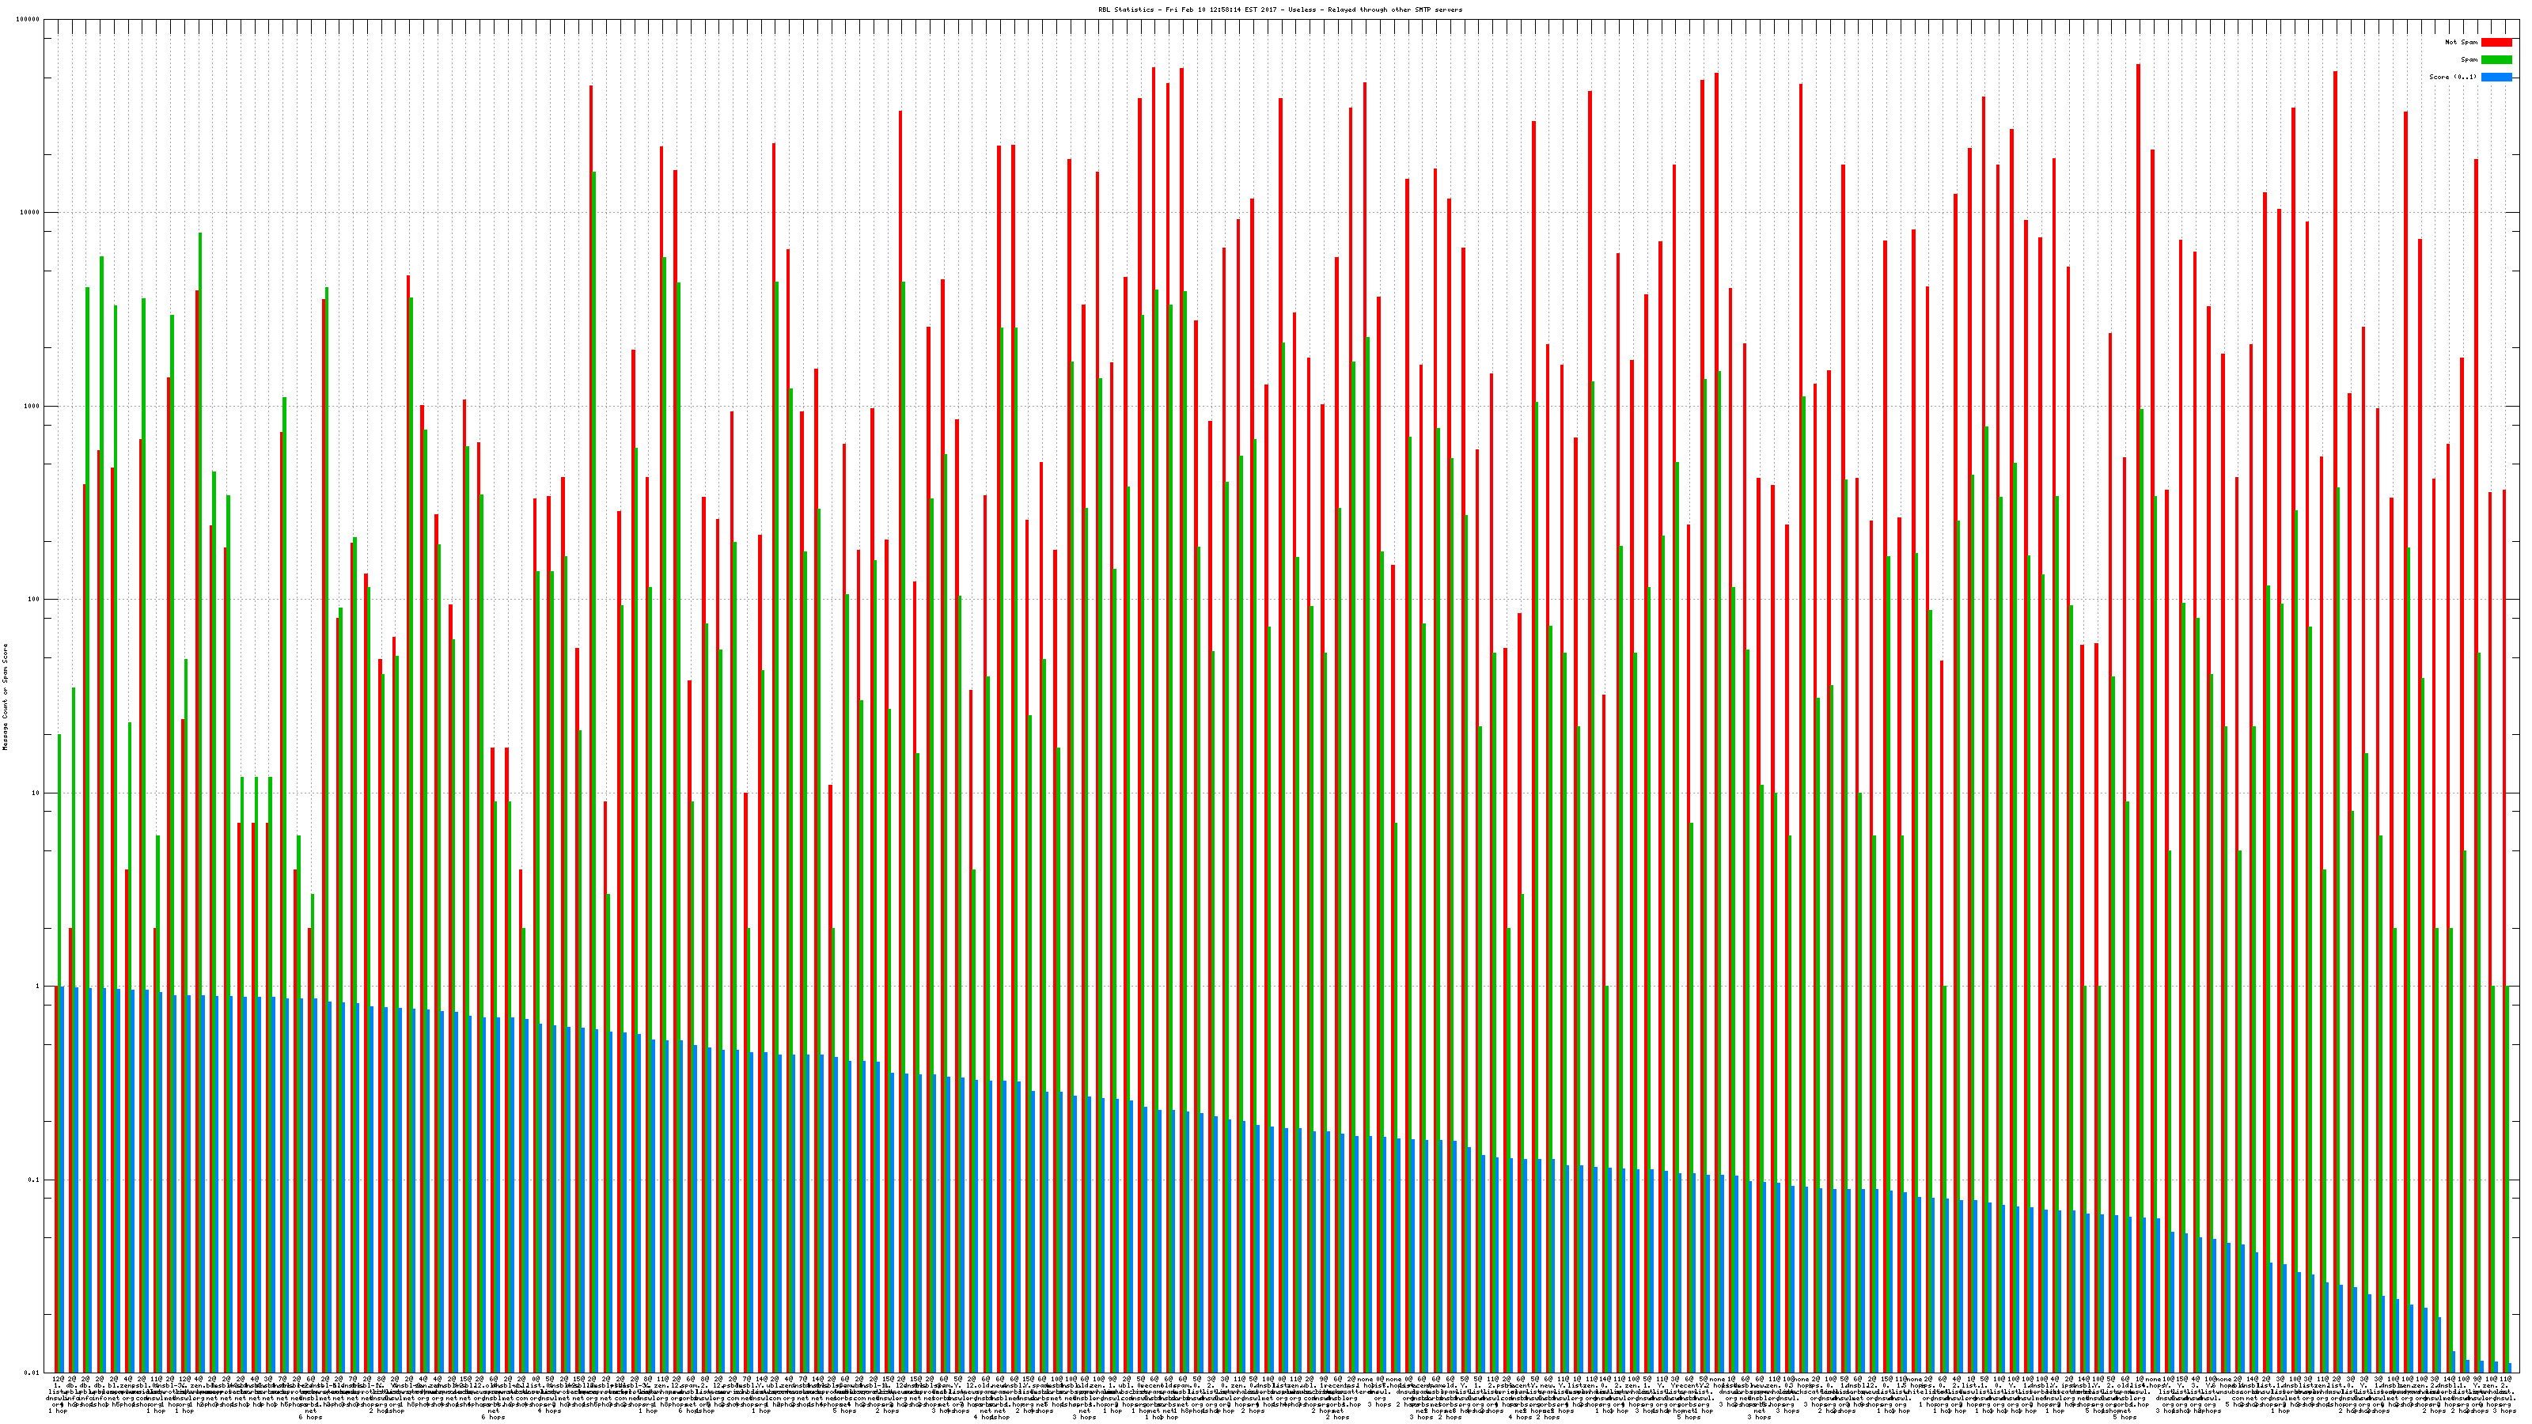This screenshot has height=1424, width=2532.
Task: Select the "Score (0..1)" legend label
Action: tap(2452, 77)
